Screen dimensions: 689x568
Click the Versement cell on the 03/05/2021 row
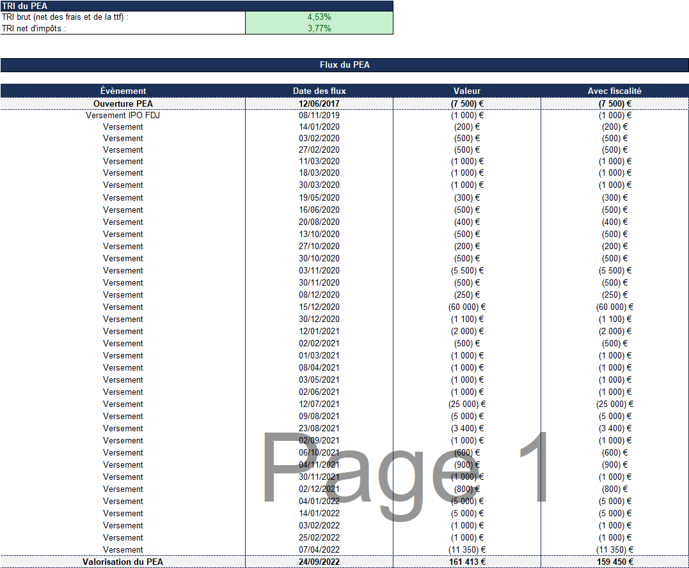point(123,380)
